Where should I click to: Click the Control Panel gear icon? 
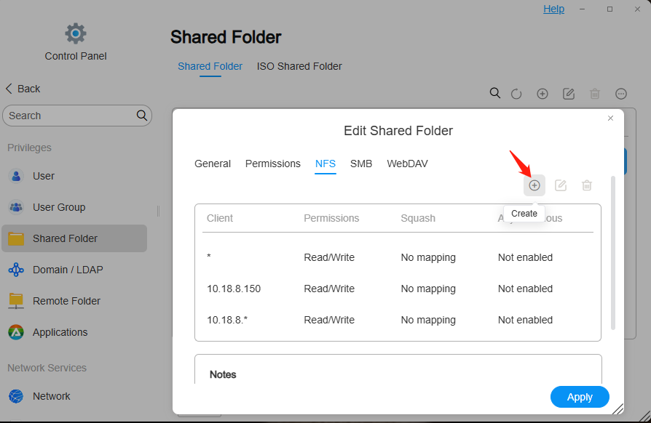[x=76, y=33]
